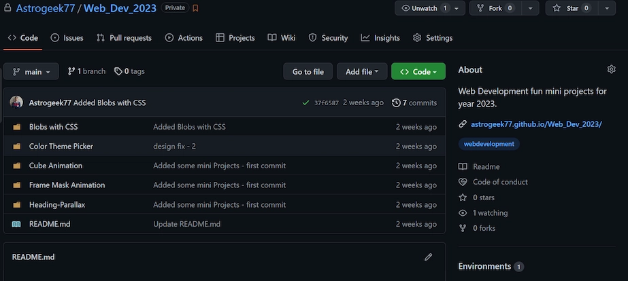Expand the green Code dropdown button
Screen dimensions: 628x281
418,71
